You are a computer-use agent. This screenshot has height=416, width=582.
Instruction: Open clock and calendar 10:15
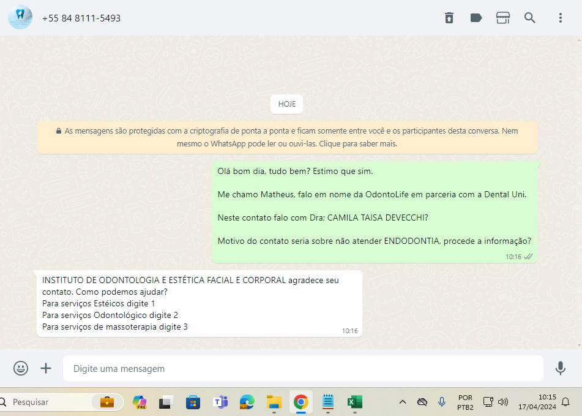tap(537, 402)
